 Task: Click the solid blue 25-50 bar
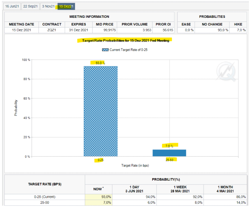coord(169,152)
